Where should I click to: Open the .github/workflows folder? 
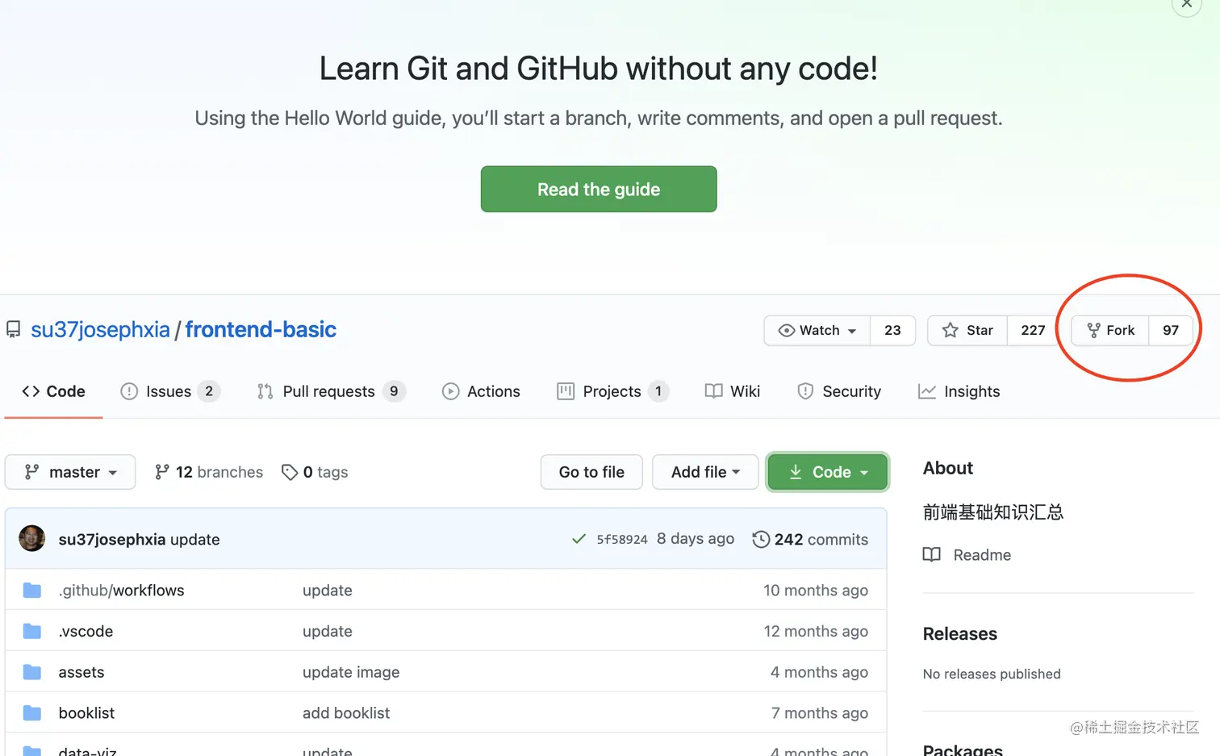pos(121,591)
